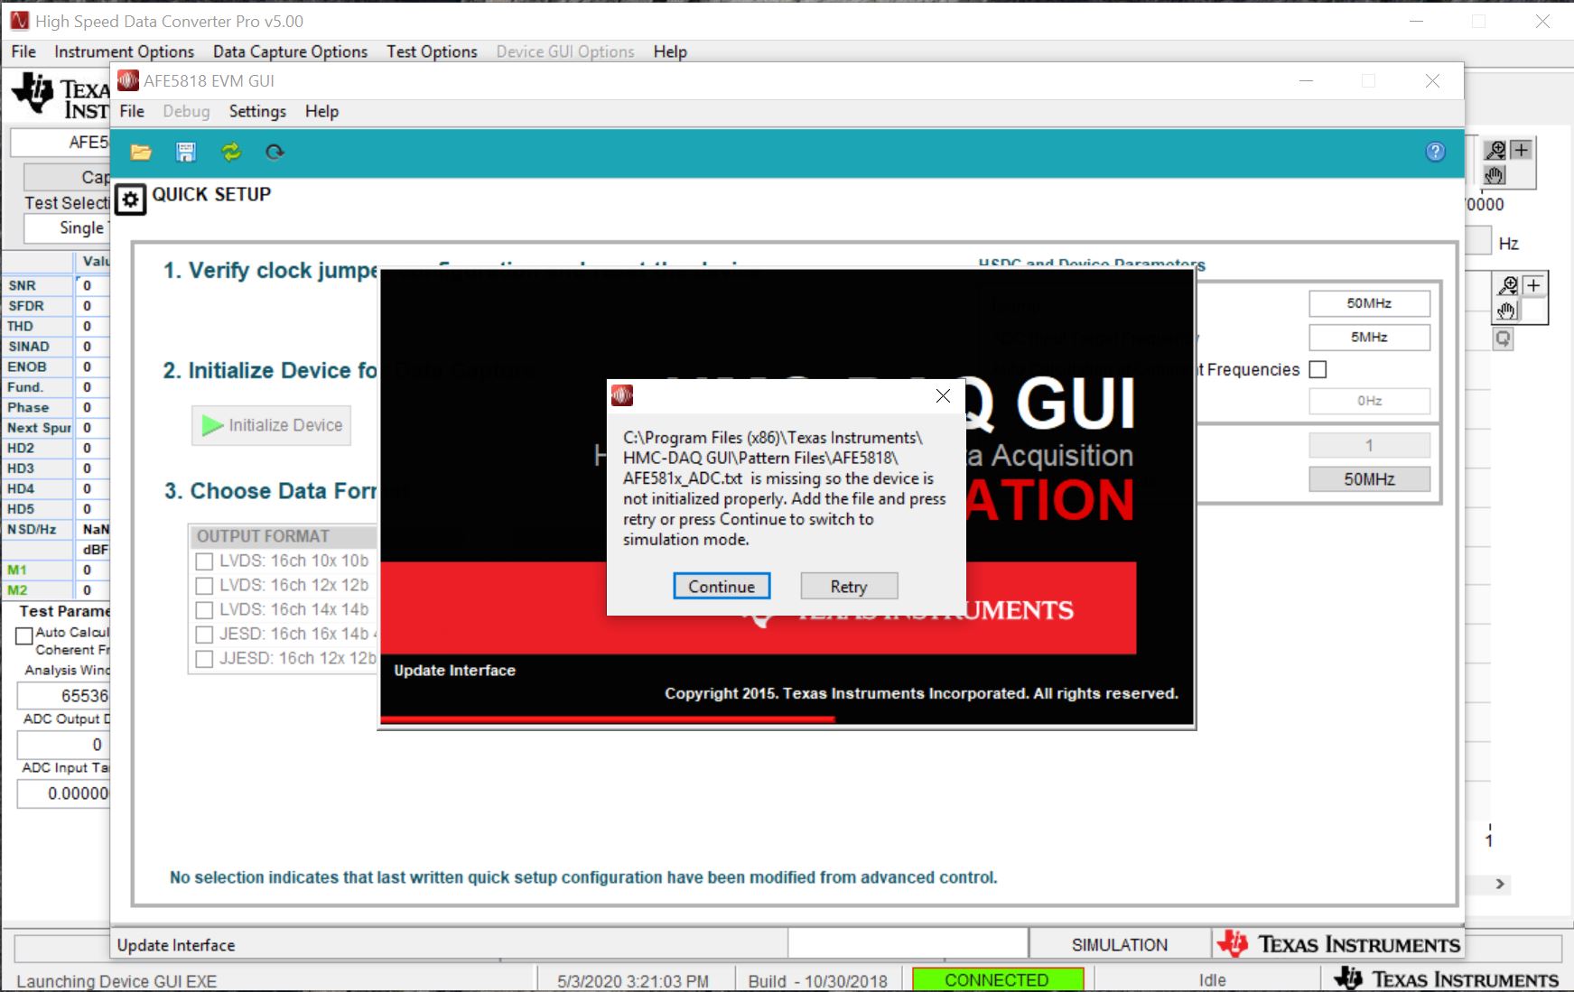Open Instrument Options menu
The image size is (1574, 992).
pos(124,51)
